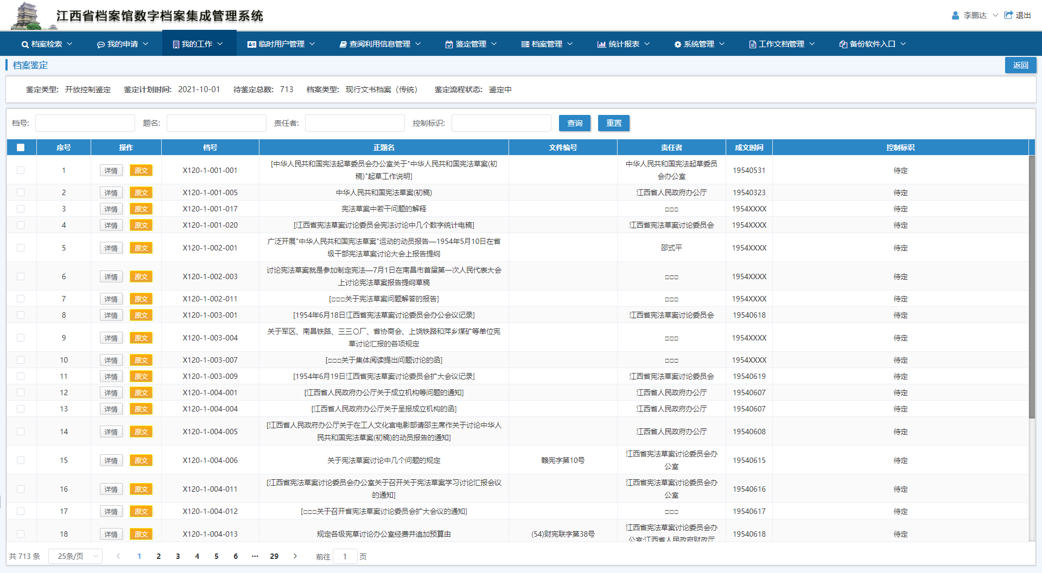Click the 退出 logout icon

(x=1008, y=15)
